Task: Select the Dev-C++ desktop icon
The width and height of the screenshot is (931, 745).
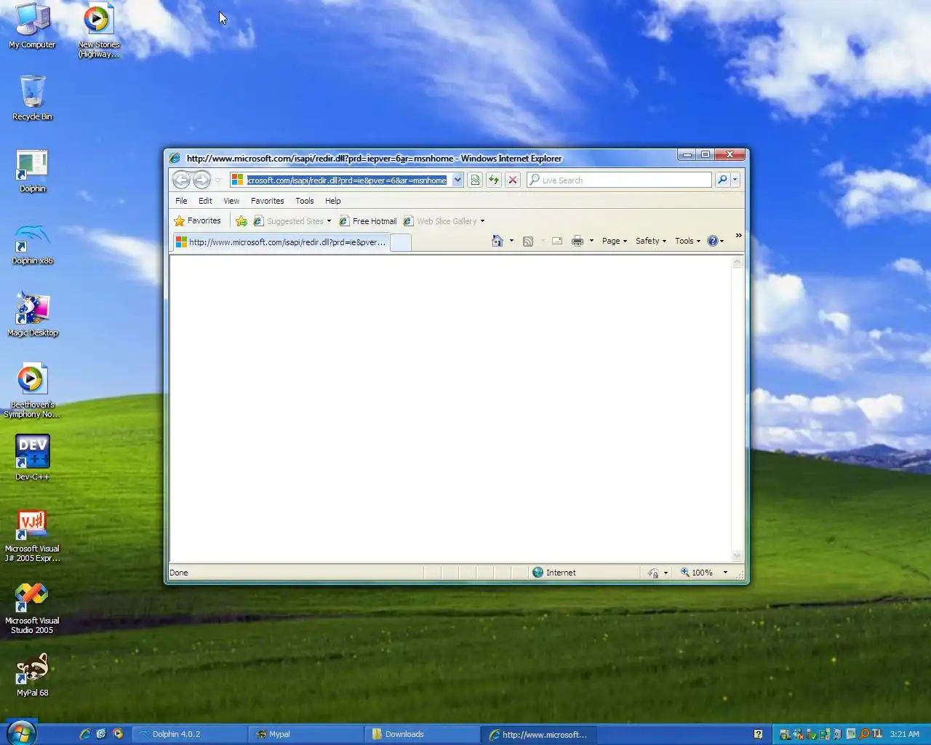Action: click(32, 458)
